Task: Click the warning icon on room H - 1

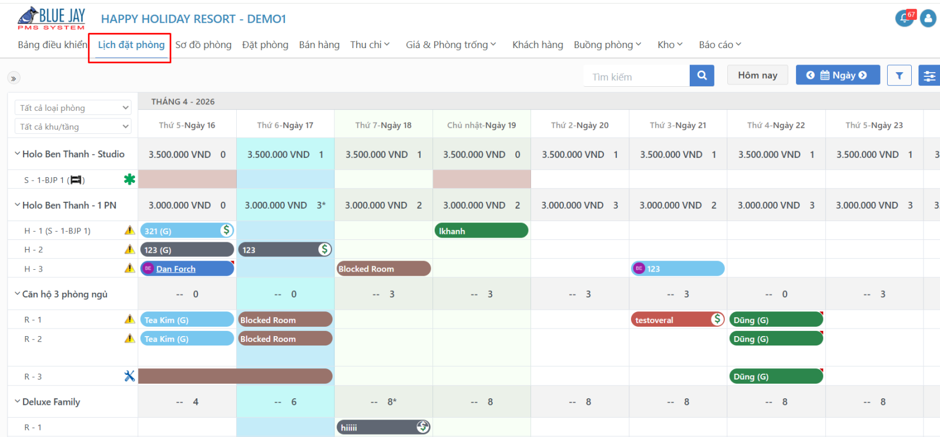Action: pyautogui.click(x=130, y=231)
